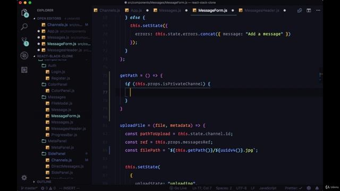
Task: Open the Extensions view in the activity bar
Action: coord(24,70)
